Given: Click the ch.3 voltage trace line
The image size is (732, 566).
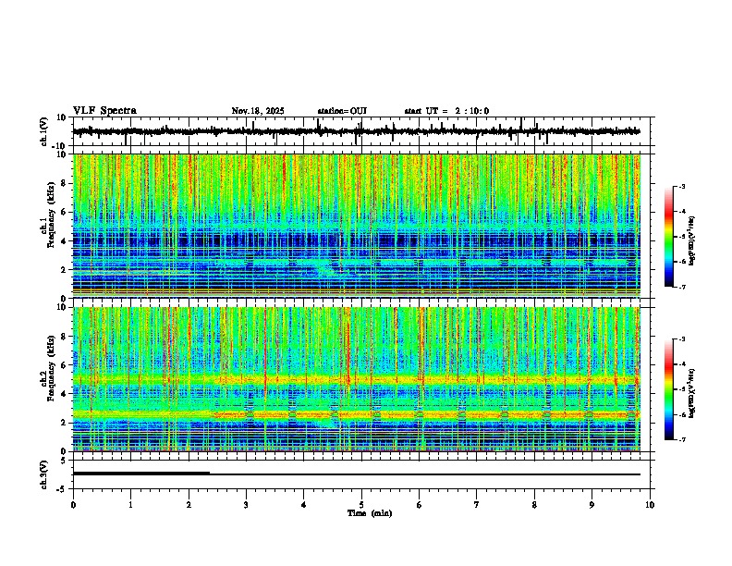Looking at the screenshot, I should click(356, 474).
